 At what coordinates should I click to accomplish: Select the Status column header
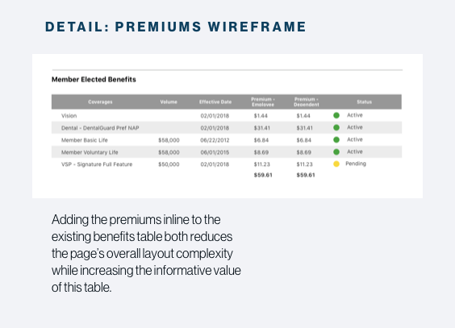[364, 102]
